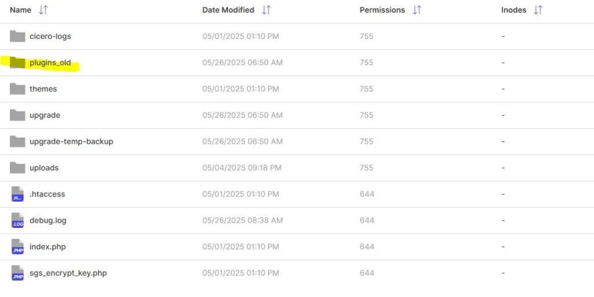Click the 644 permissions of .htaccess
The height and width of the screenshot is (297, 594).
point(367,194)
